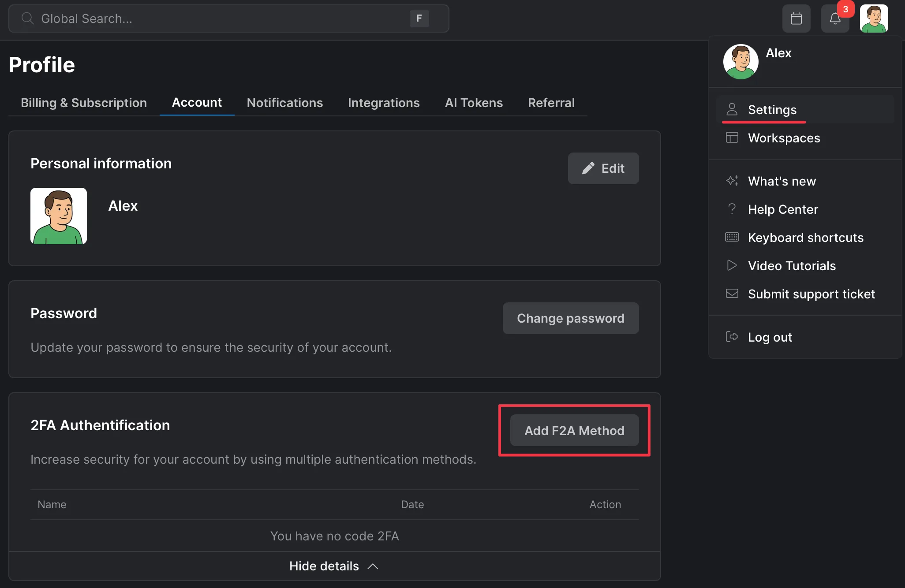905x588 pixels.
Task: Click the search magnifier icon
Action: point(27,19)
